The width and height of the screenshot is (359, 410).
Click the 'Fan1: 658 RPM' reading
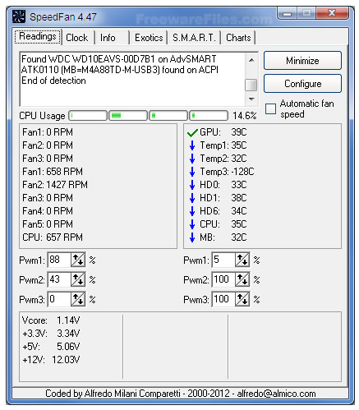(x=53, y=172)
